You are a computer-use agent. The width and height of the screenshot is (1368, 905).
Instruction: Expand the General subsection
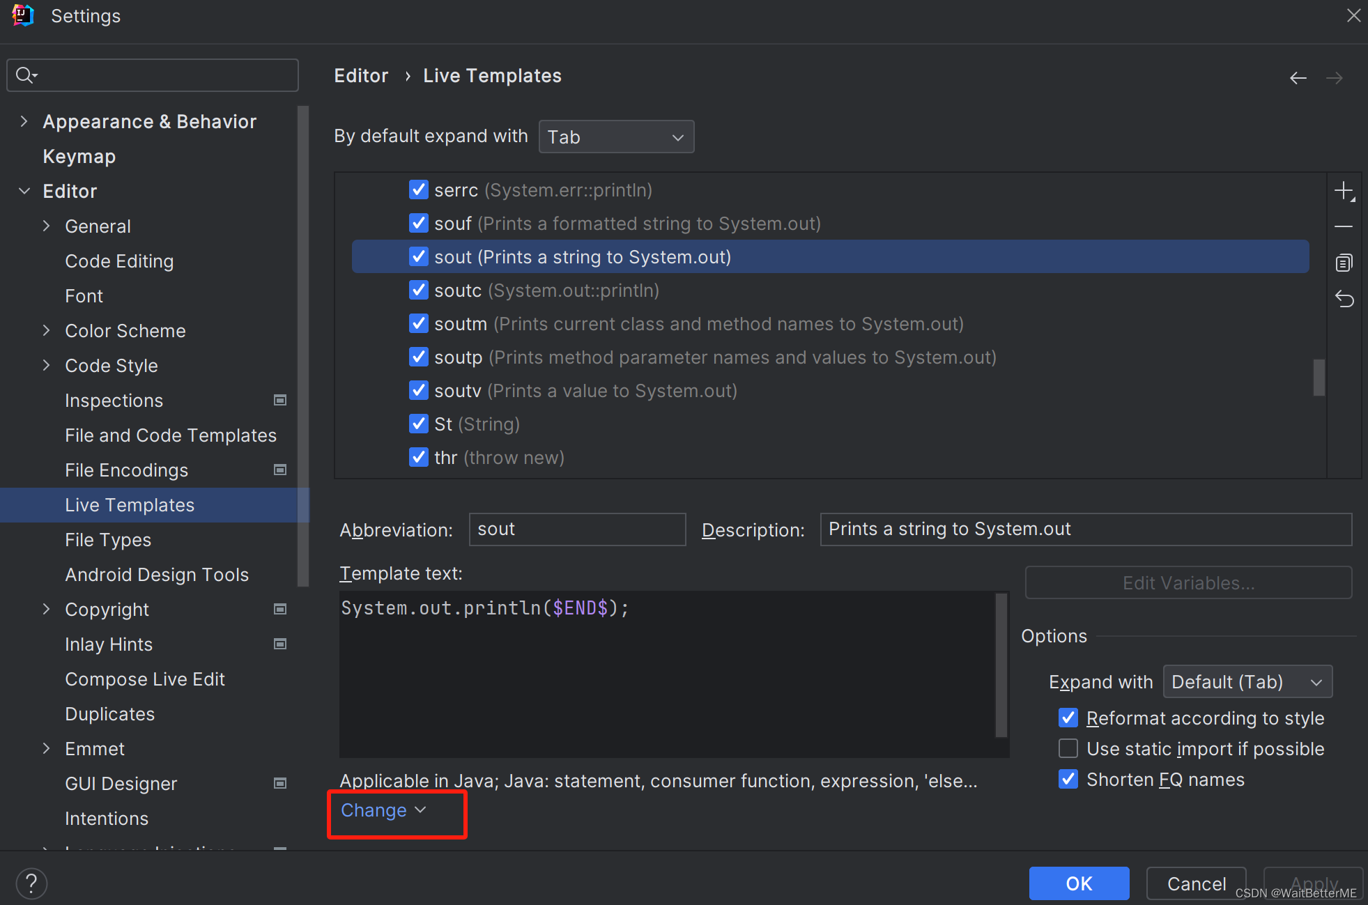(x=47, y=226)
